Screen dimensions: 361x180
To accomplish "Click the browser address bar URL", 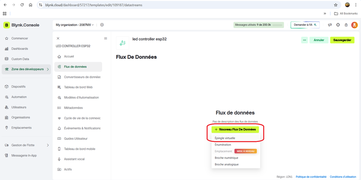I will pos(94,5).
